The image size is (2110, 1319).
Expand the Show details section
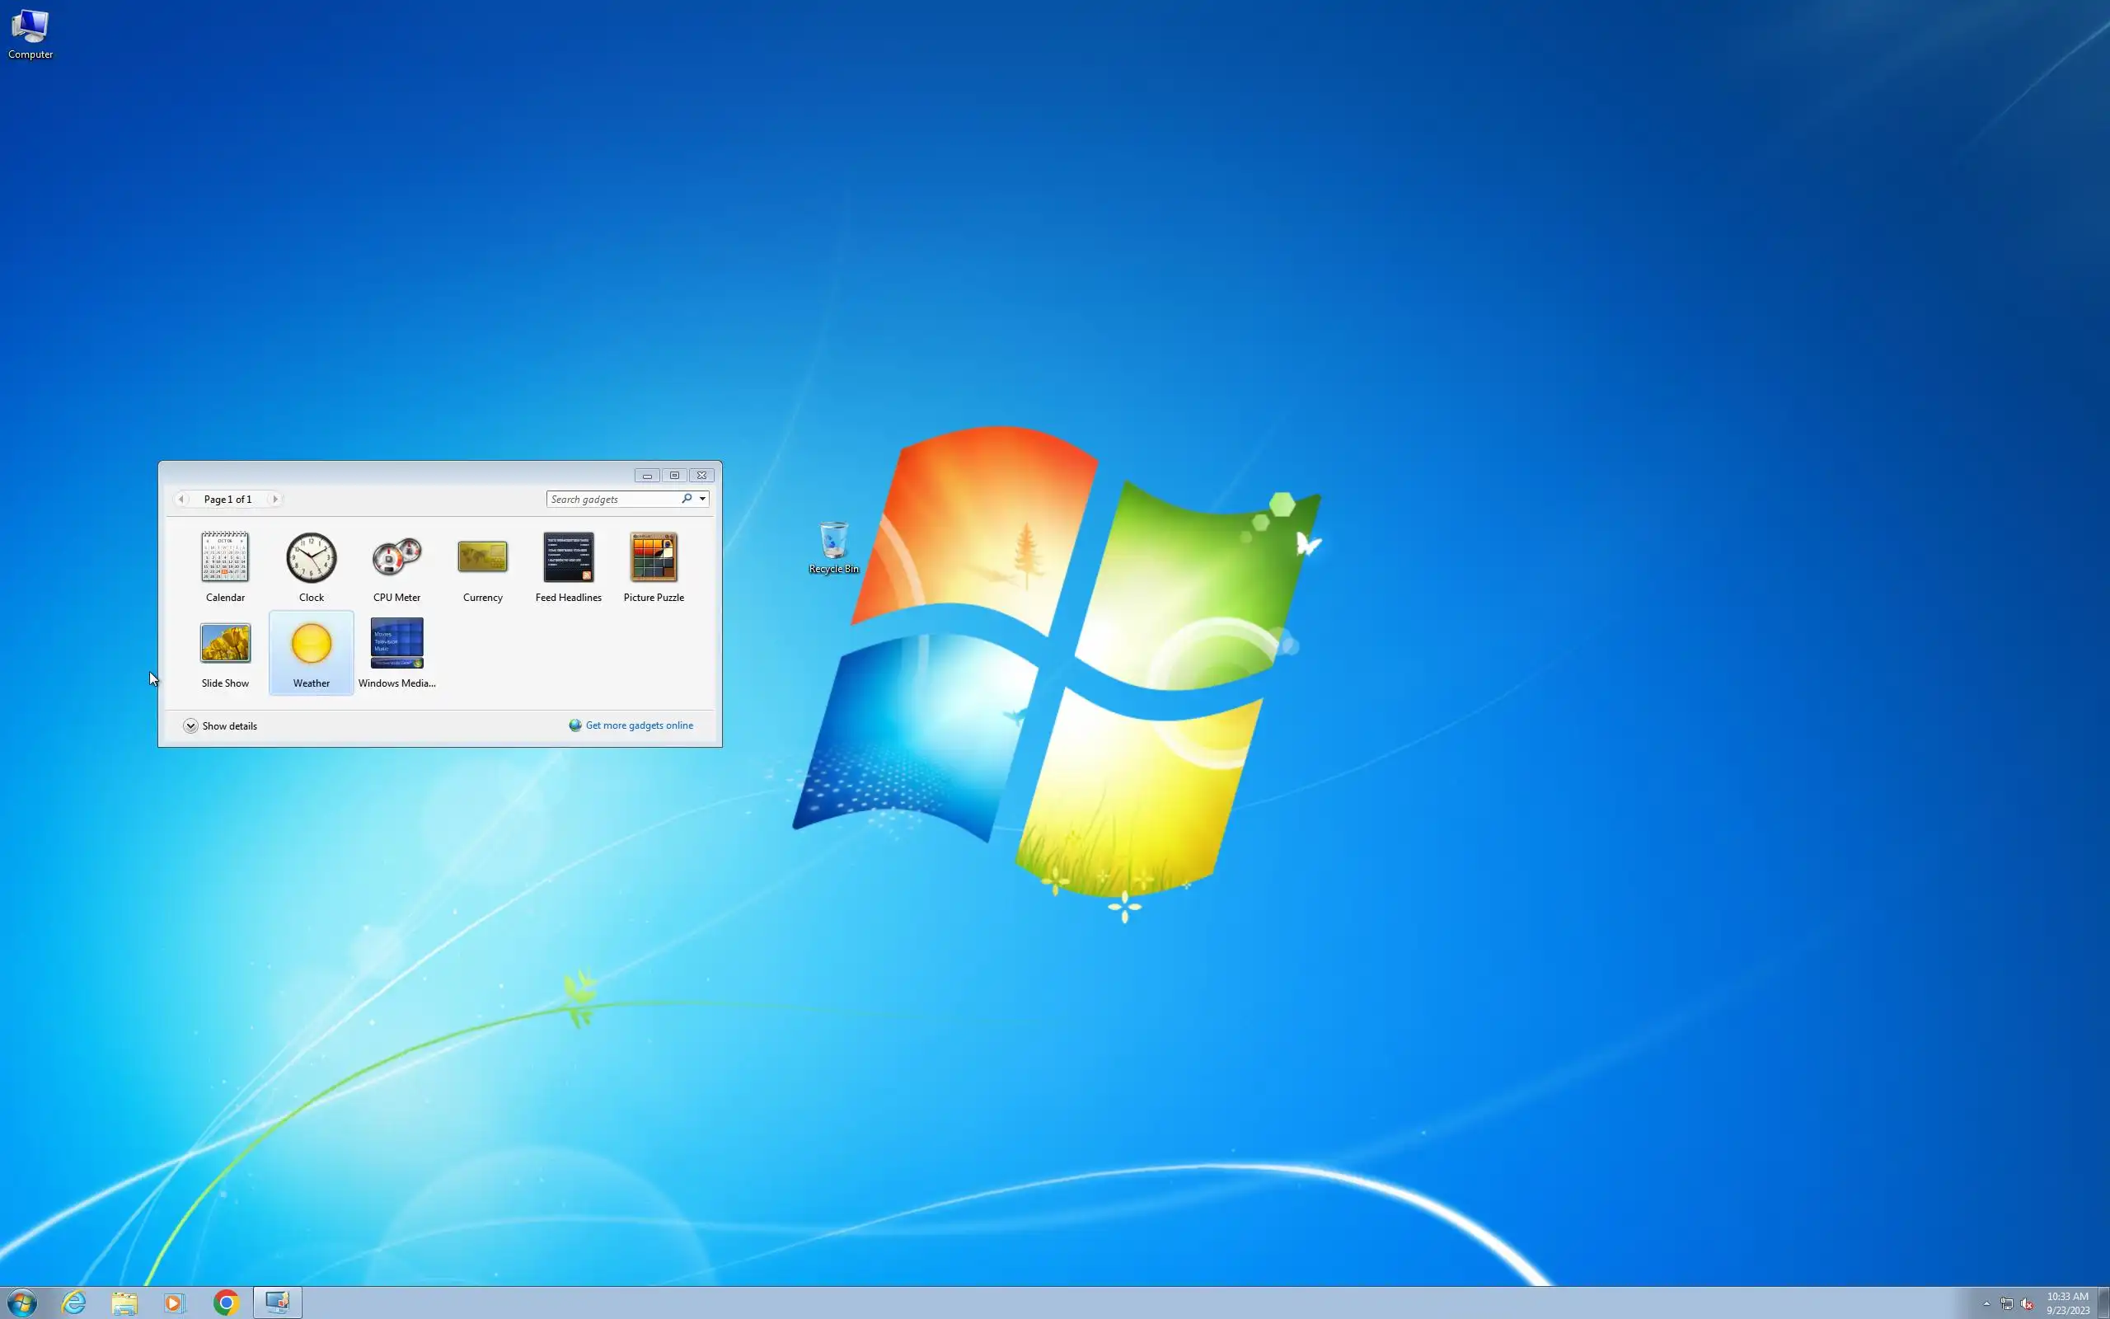click(x=190, y=725)
